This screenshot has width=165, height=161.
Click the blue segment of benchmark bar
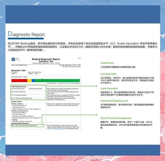point(33,80)
